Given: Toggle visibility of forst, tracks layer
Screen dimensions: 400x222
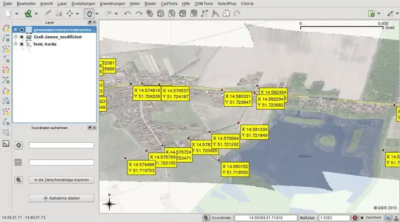Looking at the screenshot, I should (x=22, y=44).
